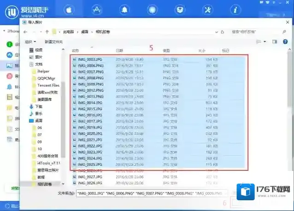Select 桌面 in navigation tree
The height and width of the screenshot is (211, 294).
coord(36,121)
